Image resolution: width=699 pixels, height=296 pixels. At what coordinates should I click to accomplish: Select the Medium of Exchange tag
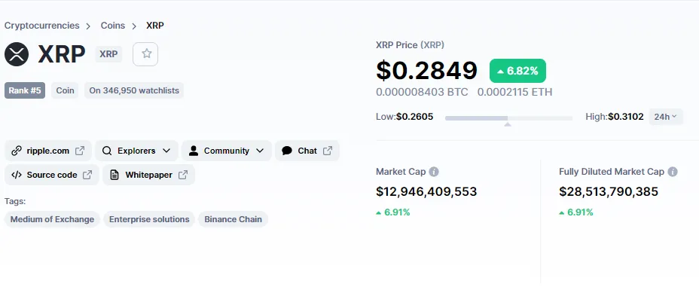click(x=52, y=219)
